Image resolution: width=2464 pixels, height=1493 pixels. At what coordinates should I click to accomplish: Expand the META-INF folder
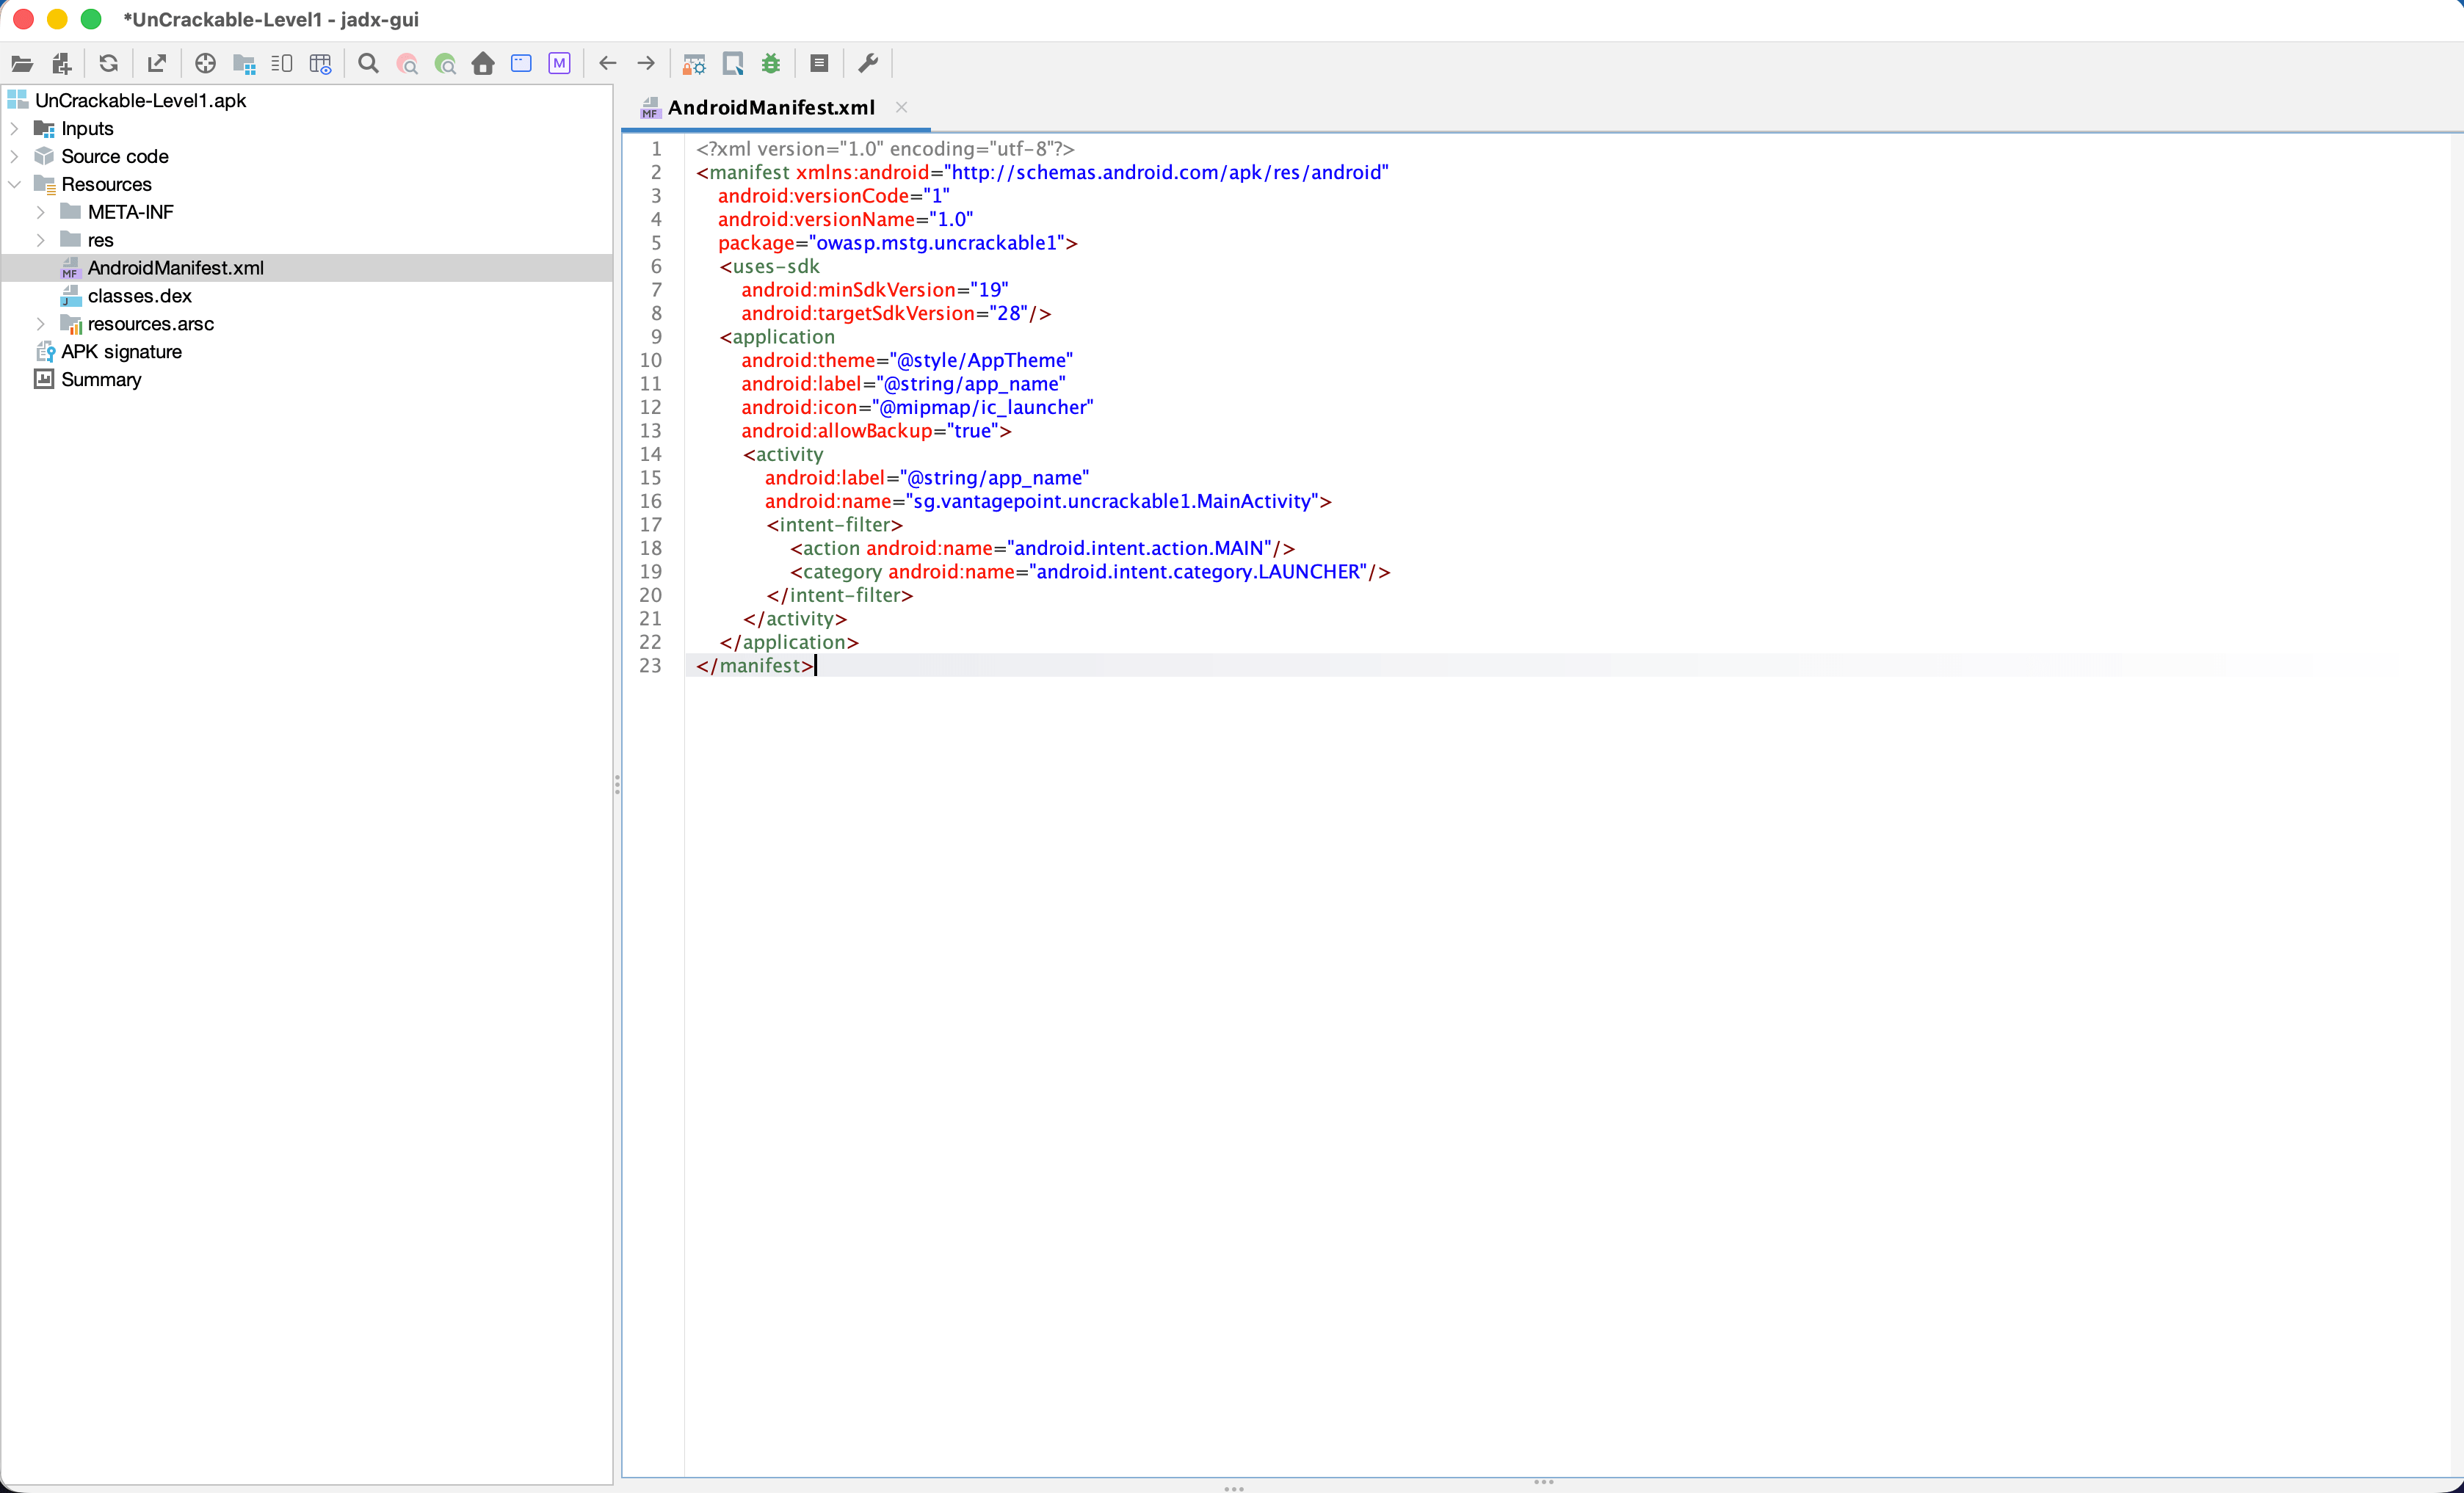[40, 212]
